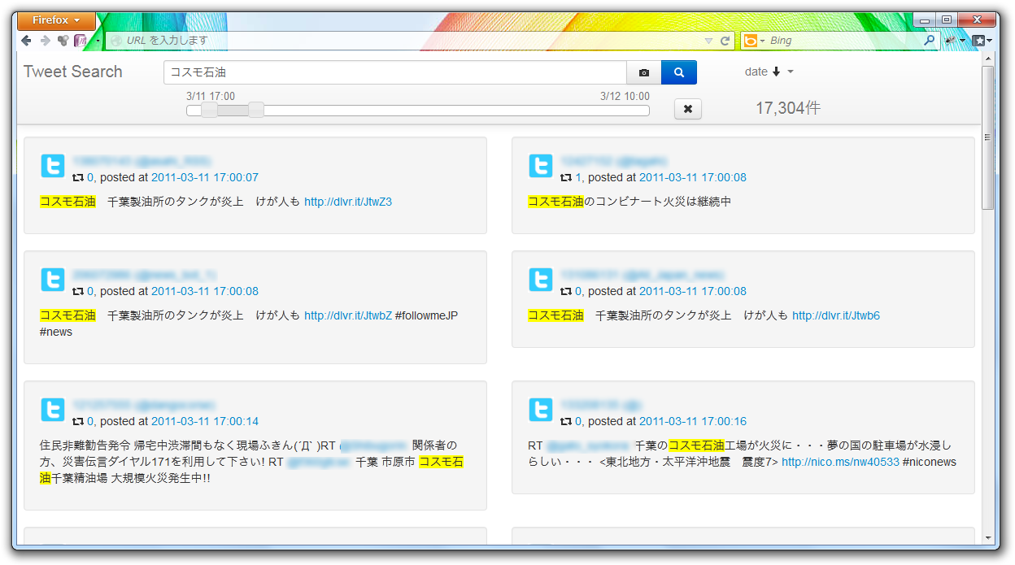Click the left time range slider handle
1015x565 pixels.
click(209, 110)
